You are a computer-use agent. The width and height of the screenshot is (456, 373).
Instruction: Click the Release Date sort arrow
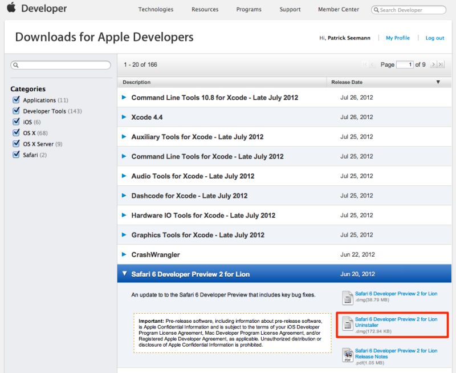pyautogui.click(x=438, y=82)
